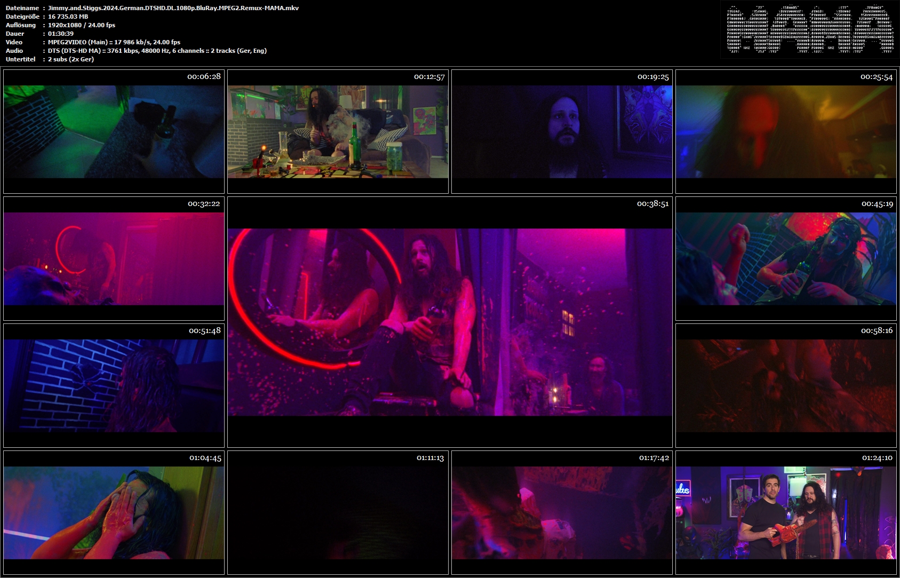Click the 00:38:51 timestamp text
Viewport: 900px width, 578px height.
click(x=652, y=204)
